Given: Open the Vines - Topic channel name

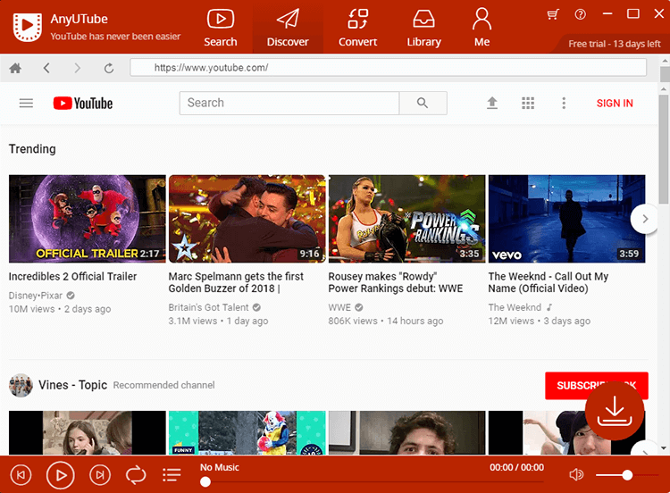Looking at the screenshot, I should (x=72, y=385).
